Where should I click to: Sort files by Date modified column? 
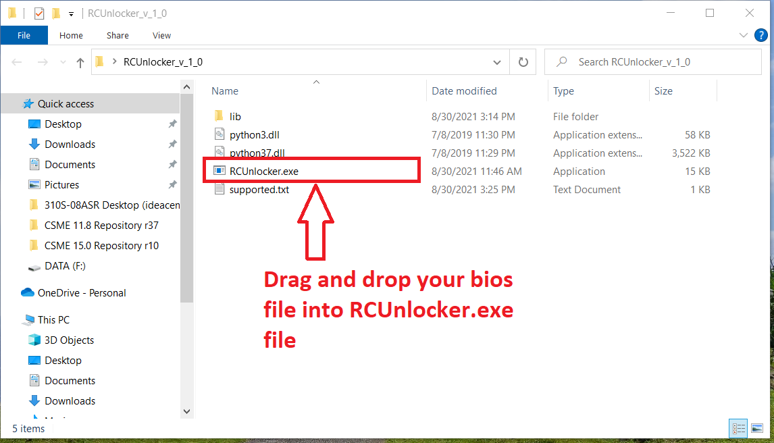[464, 91]
